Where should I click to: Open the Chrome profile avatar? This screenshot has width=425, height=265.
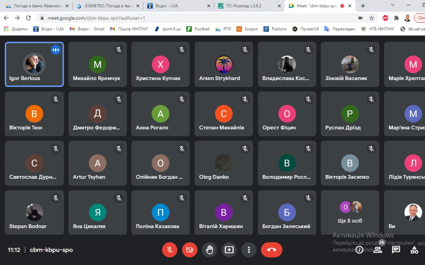coord(407,18)
